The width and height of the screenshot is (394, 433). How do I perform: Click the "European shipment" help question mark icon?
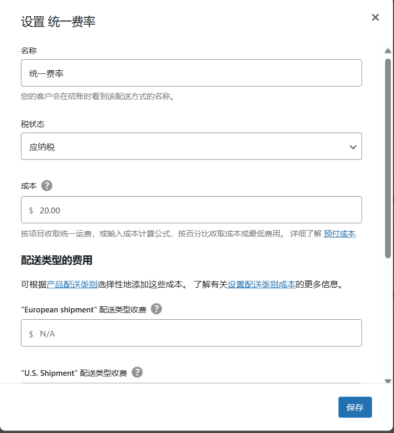point(156,309)
